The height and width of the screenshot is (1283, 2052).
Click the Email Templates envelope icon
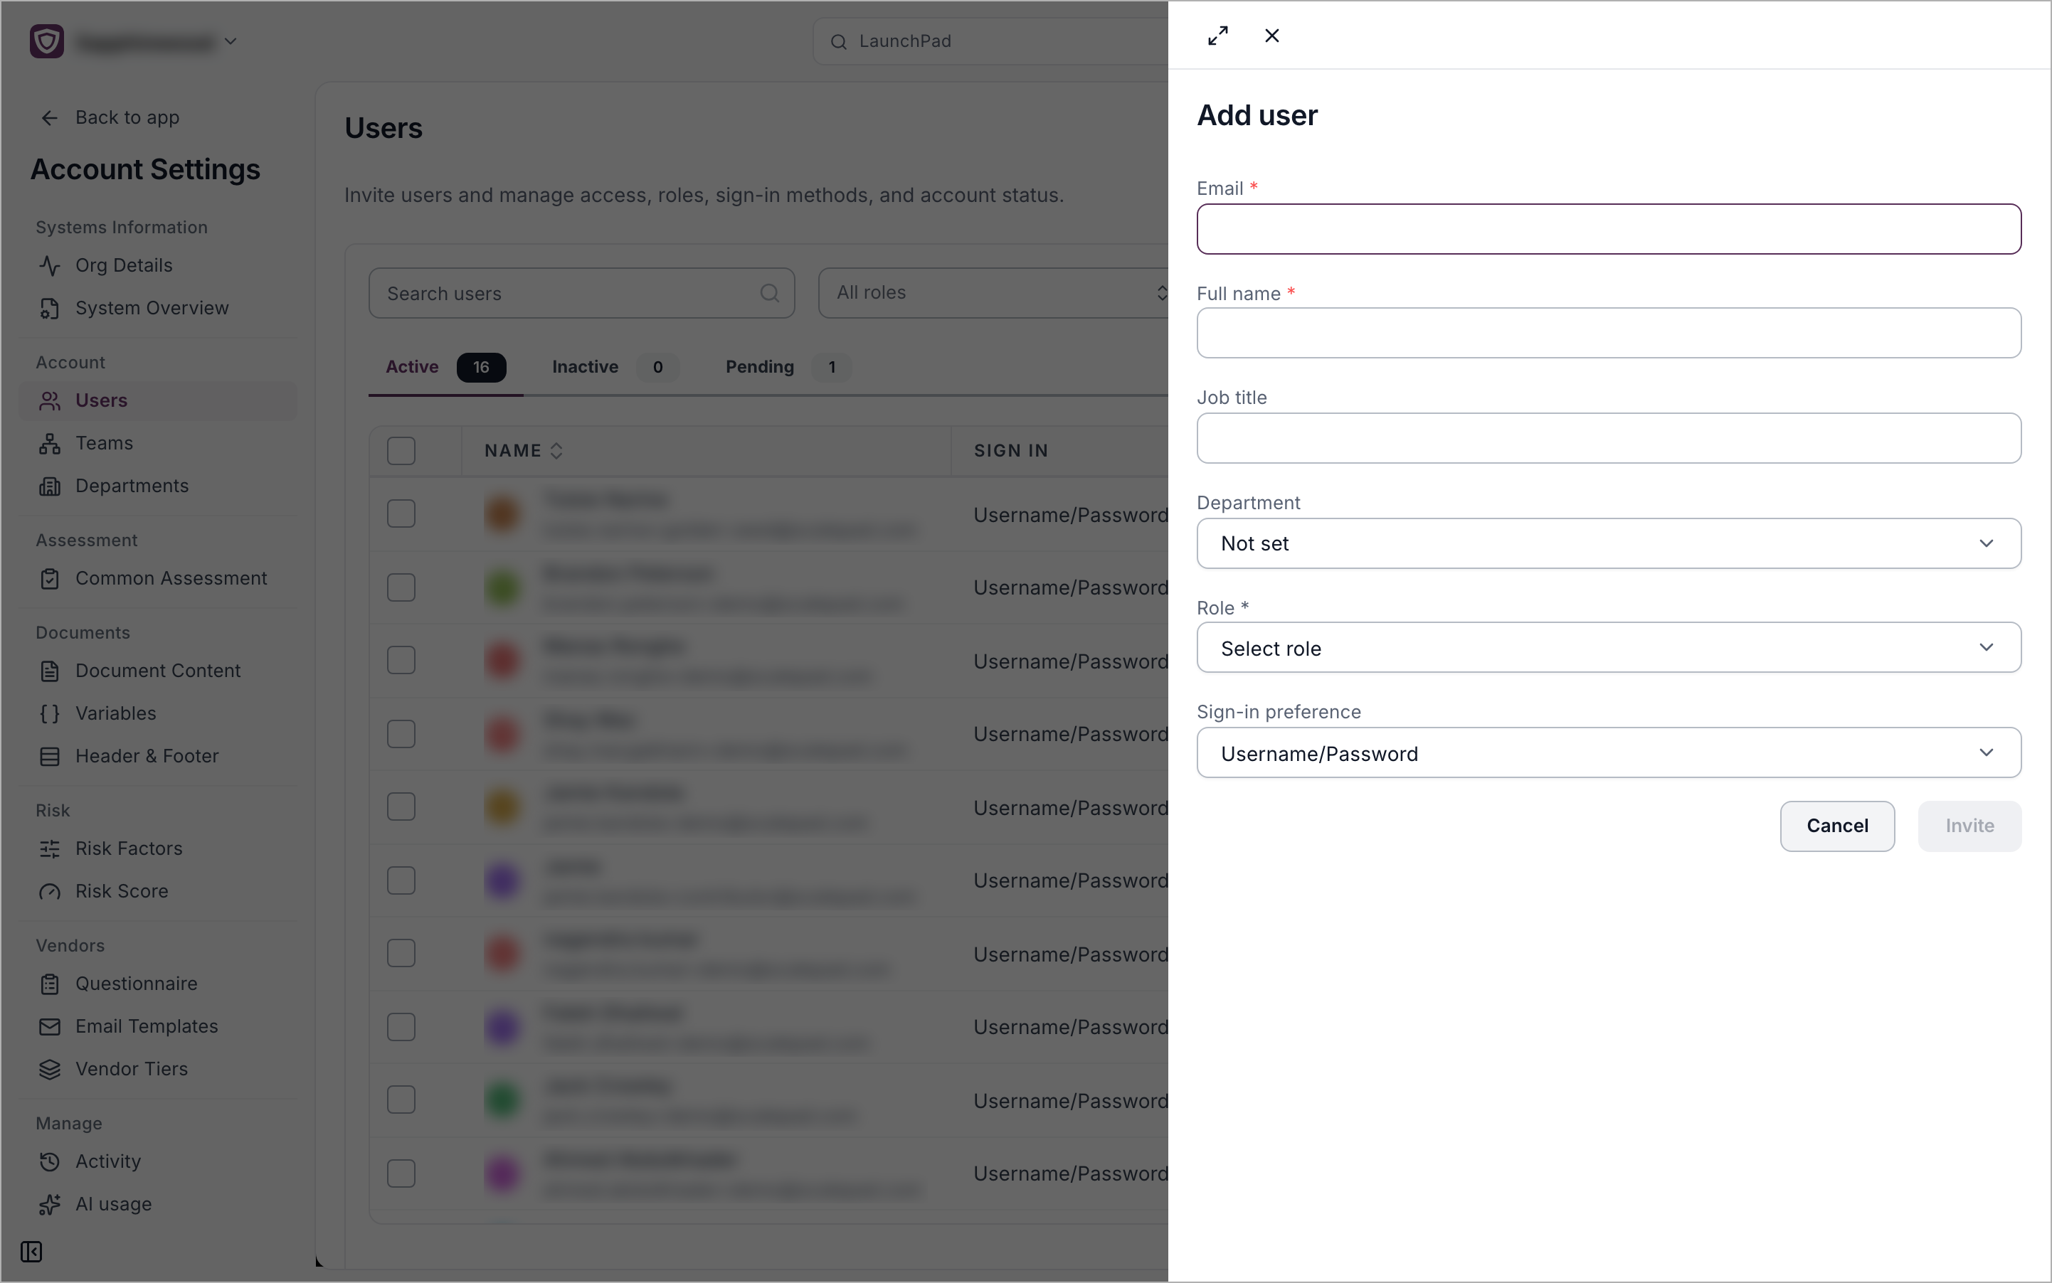50,1027
